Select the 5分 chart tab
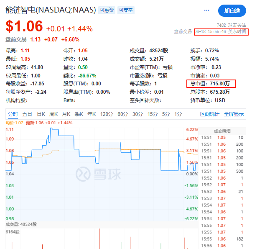The height and width of the screenshot is (249, 257). [166, 114]
